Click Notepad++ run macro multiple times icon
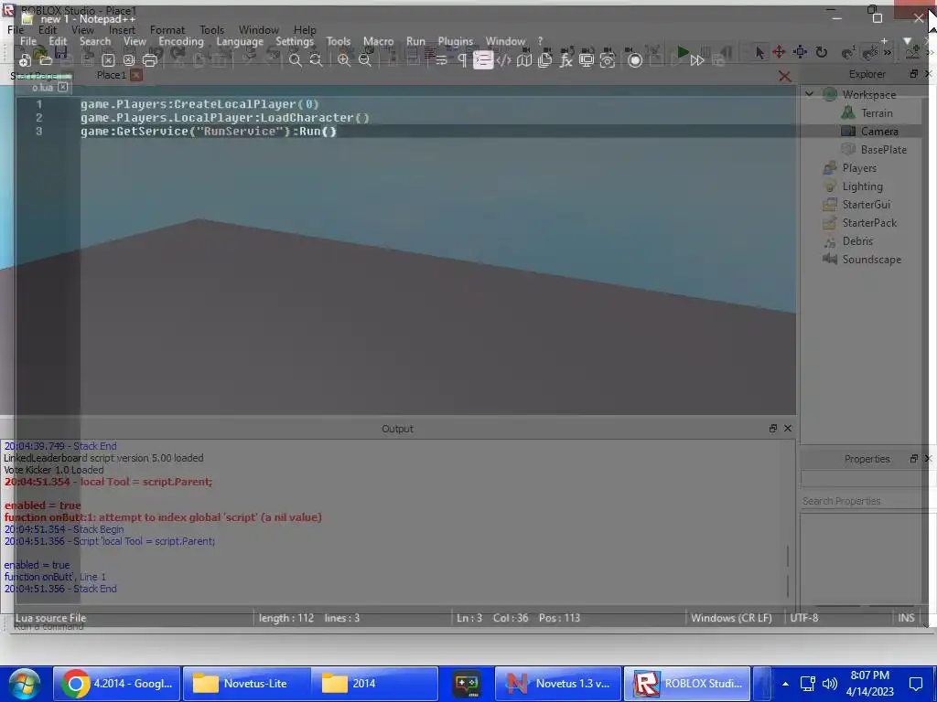This screenshot has width=937, height=702. point(696,60)
